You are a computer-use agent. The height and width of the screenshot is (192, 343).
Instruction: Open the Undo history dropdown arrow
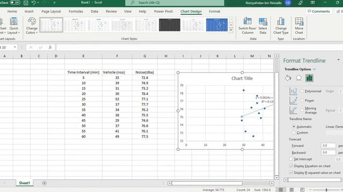pos(38,3)
